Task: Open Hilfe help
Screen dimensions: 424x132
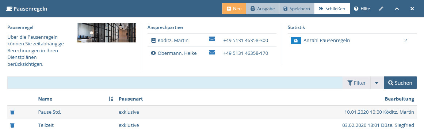Action: tap(362, 9)
